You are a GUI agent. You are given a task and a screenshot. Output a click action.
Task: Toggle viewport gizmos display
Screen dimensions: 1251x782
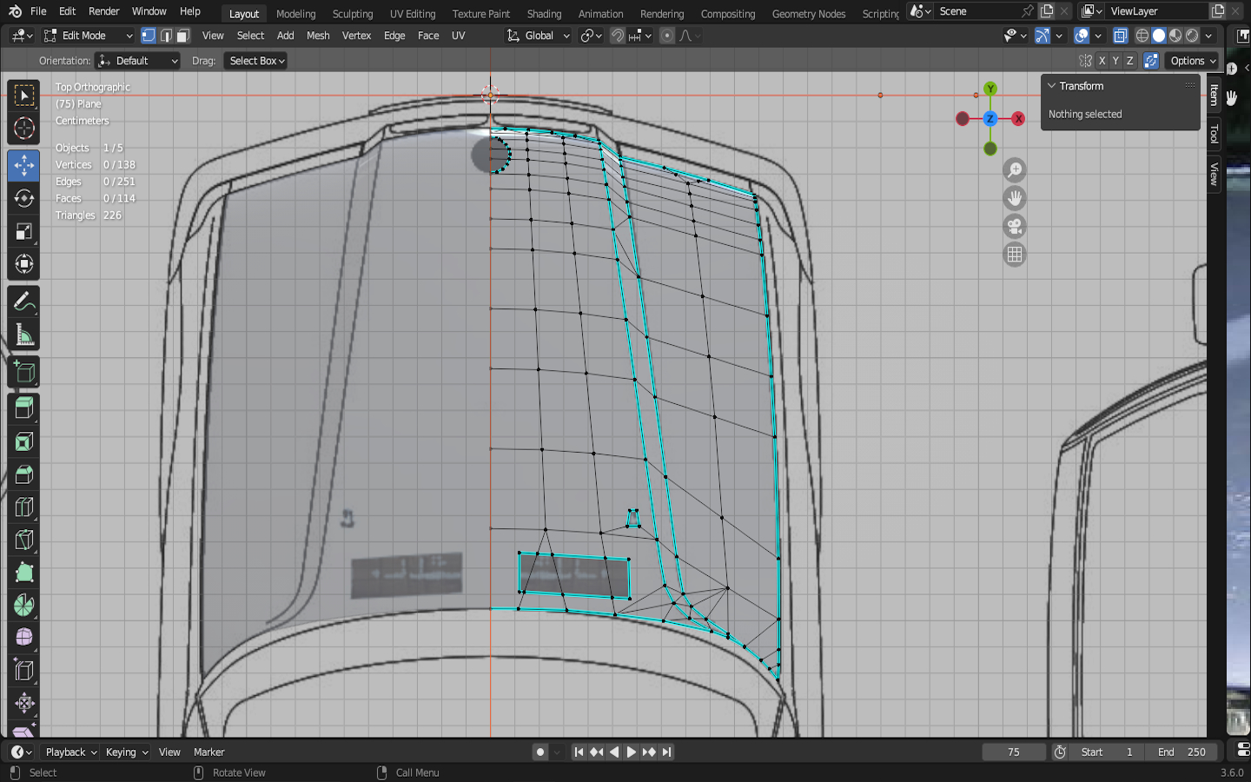(x=1042, y=36)
